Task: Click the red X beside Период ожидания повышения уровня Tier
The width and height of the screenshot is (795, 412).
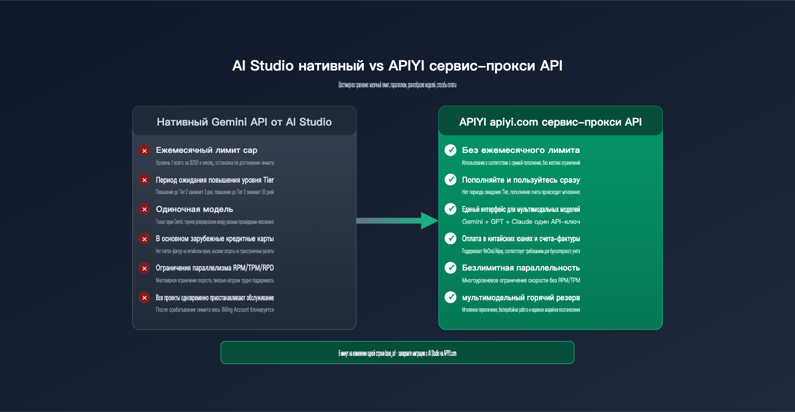Action: 145,180
